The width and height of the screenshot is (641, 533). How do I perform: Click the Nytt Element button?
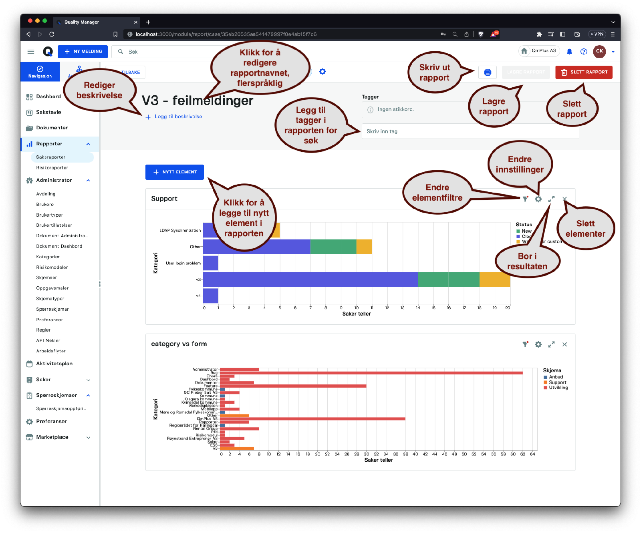click(x=175, y=172)
